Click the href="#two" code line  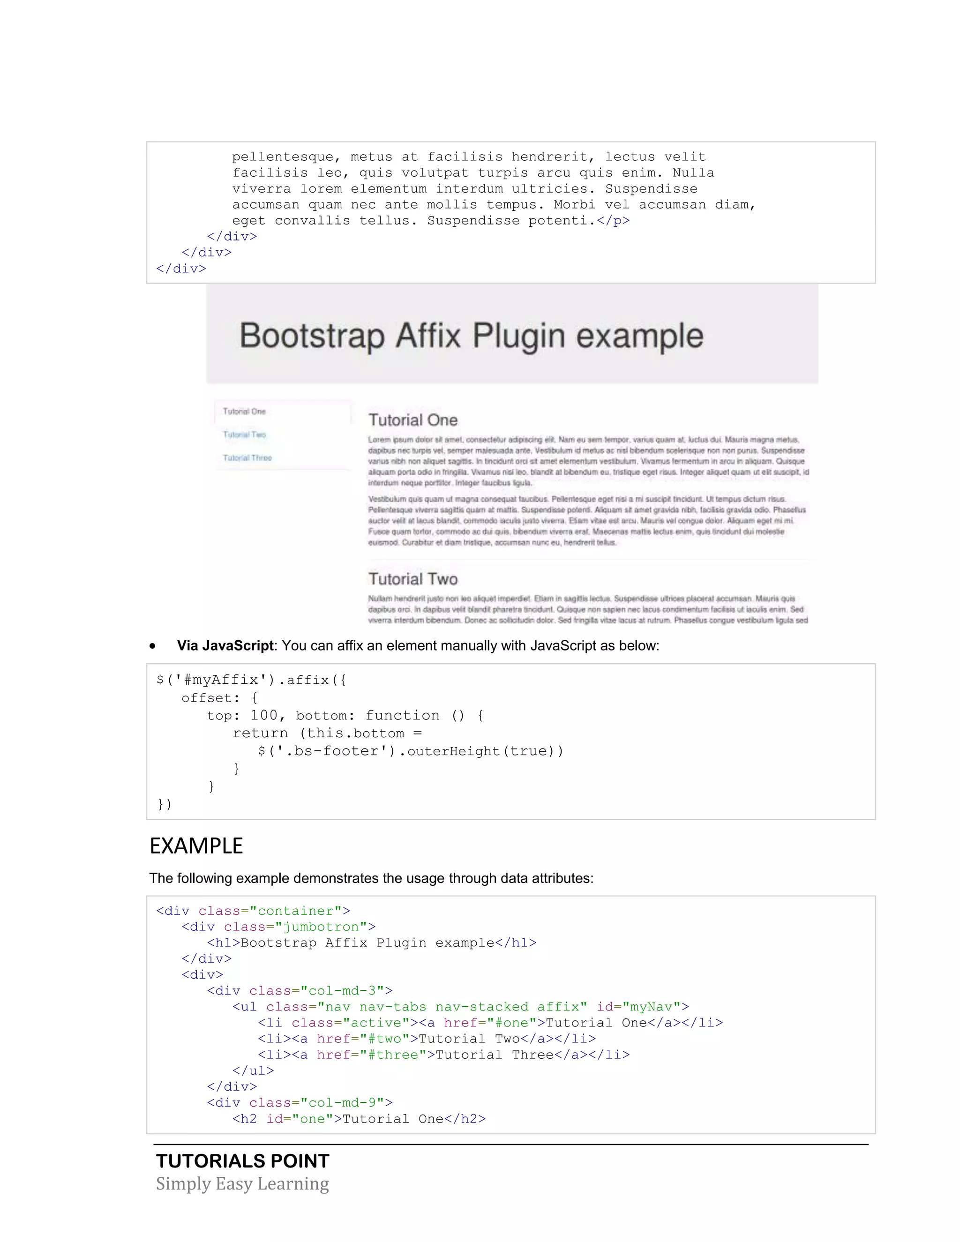[427, 1039]
